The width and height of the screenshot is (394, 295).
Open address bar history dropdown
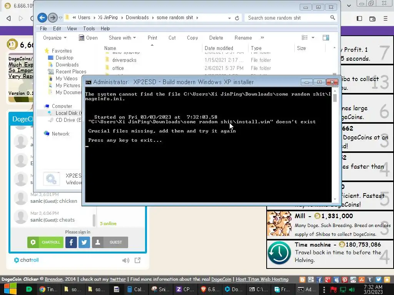229,18
